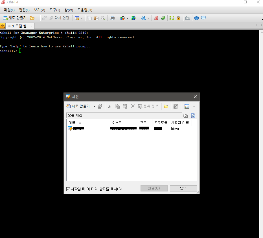Open the session properties gear icon
Viewport: 263px width, 238px height.
tap(77, 18)
